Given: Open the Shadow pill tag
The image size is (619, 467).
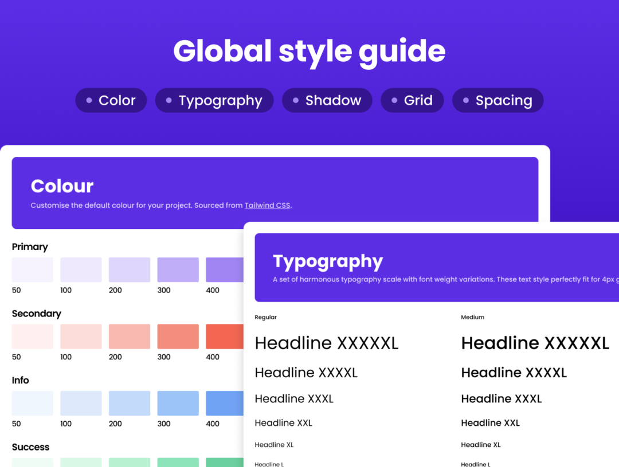Looking at the screenshot, I should click(x=327, y=101).
